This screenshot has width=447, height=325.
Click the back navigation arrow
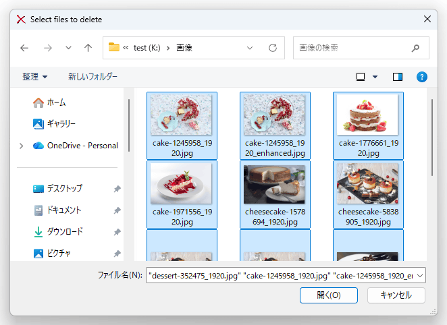pos(24,48)
